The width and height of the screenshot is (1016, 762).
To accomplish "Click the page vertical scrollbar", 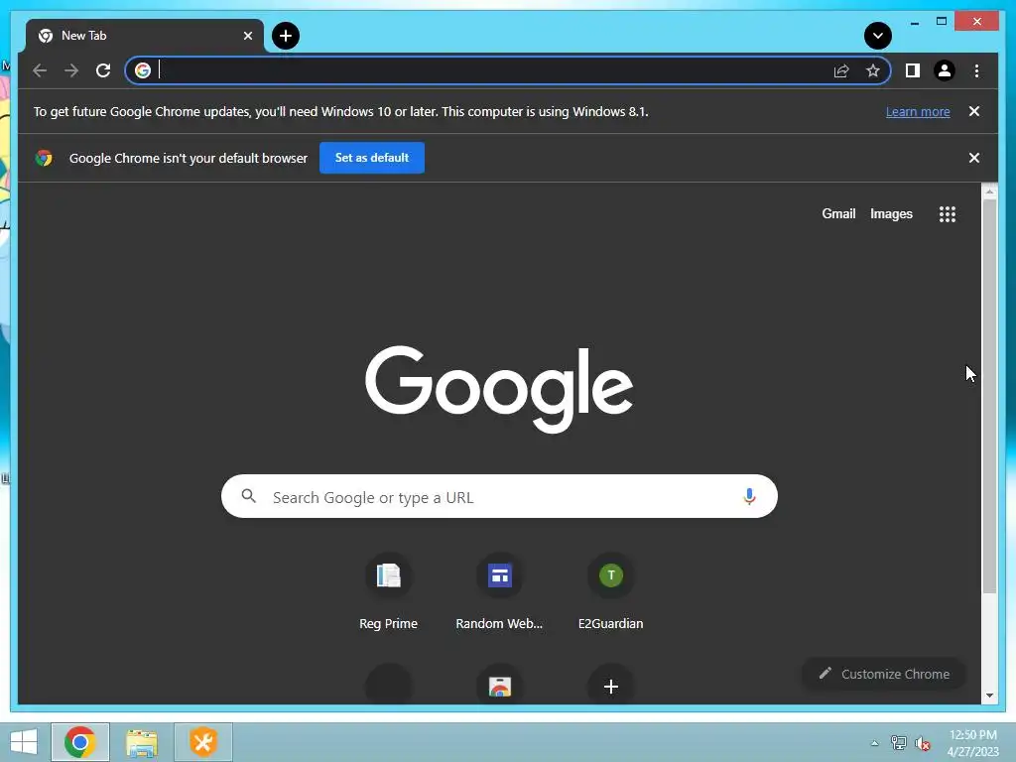I will 989,397.
